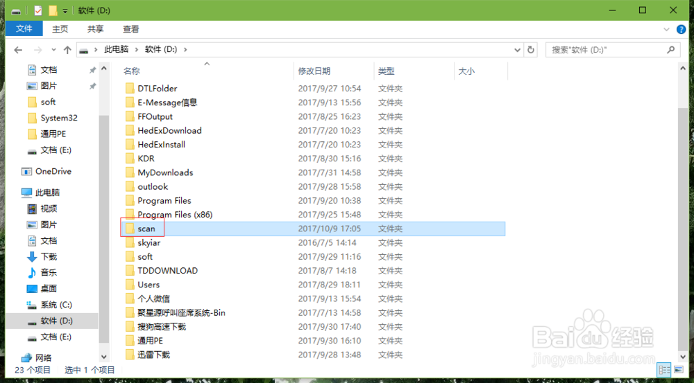Select the HedExDownload folder icon

click(x=130, y=130)
